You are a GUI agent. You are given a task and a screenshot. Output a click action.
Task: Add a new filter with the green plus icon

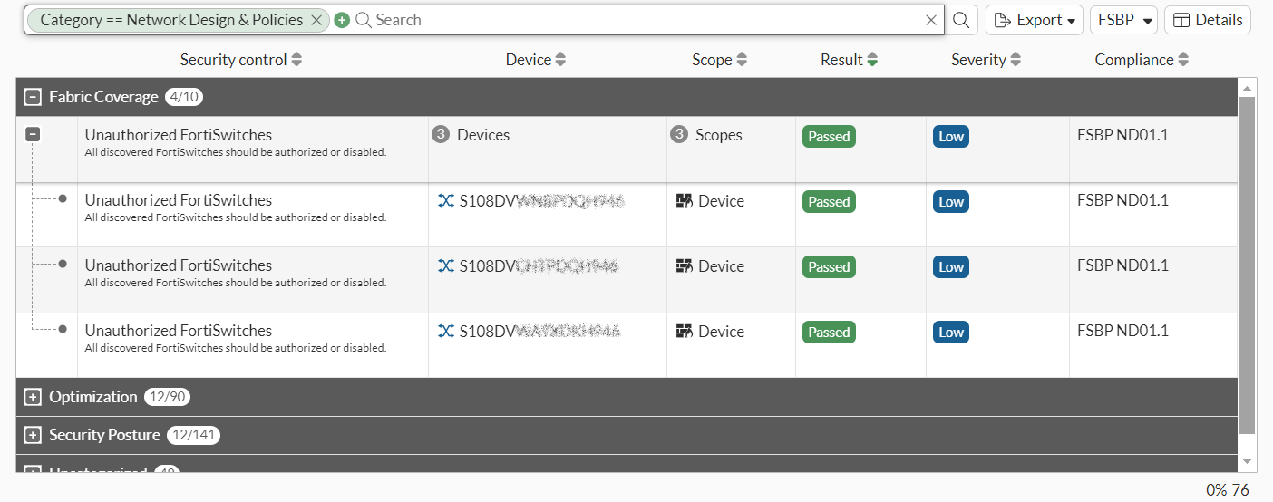[x=342, y=20]
